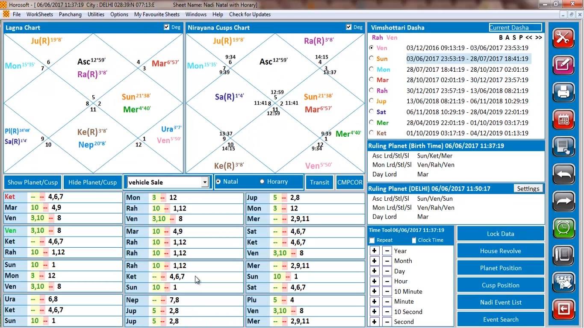This screenshot has height=328, width=584.
Task: Click the printer icon in sidebar
Action: (x=563, y=92)
